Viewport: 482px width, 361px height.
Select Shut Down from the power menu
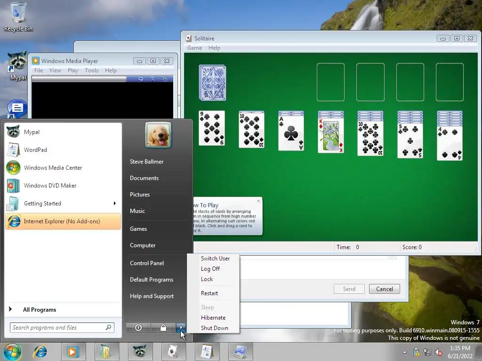pyautogui.click(x=215, y=328)
